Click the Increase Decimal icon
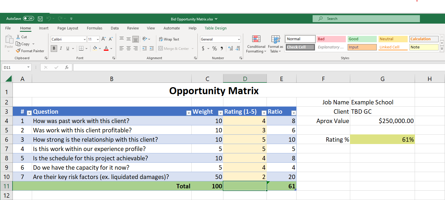This screenshot has width=445, height=200. pyautogui.click(x=230, y=49)
